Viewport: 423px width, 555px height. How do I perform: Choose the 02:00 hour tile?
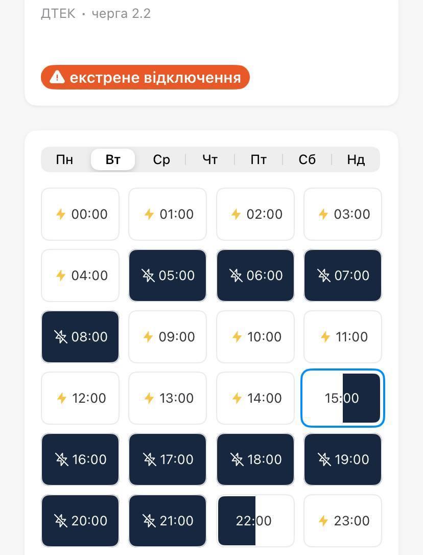pos(255,214)
